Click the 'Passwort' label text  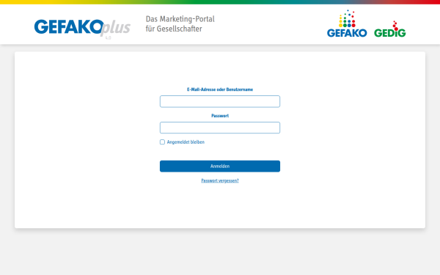point(220,116)
